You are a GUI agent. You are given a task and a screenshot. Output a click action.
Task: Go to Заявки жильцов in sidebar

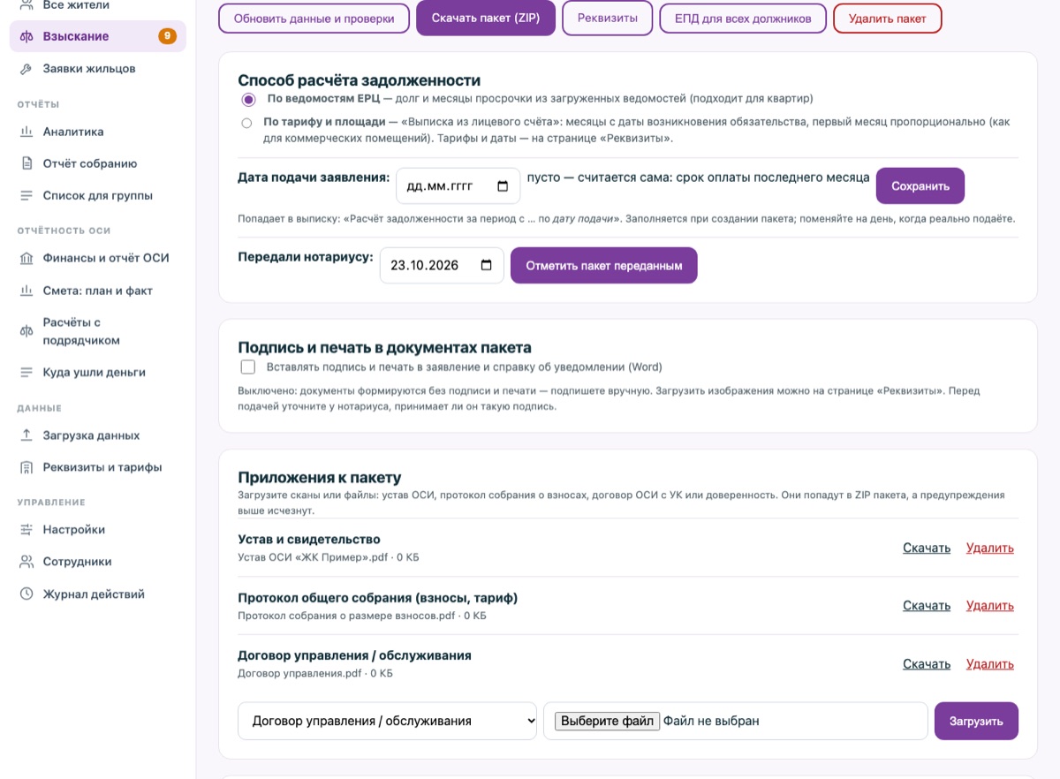pyautogui.click(x=98, y=69)
